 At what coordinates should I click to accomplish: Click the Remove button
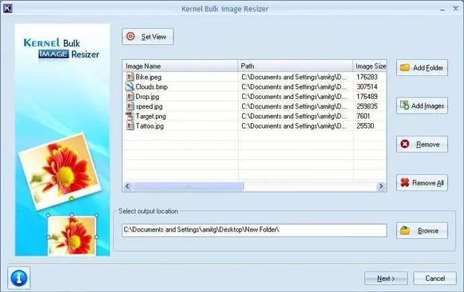422,144
